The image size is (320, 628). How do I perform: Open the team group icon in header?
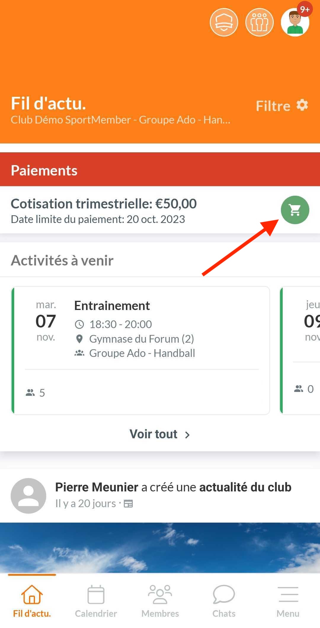click(x=260, y=22)
